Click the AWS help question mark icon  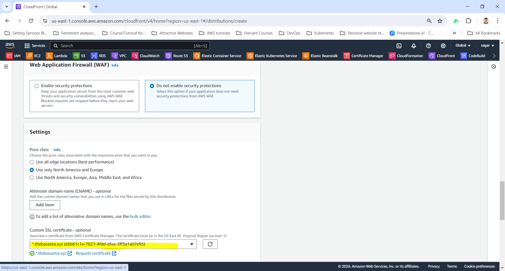tap(428, 46)
